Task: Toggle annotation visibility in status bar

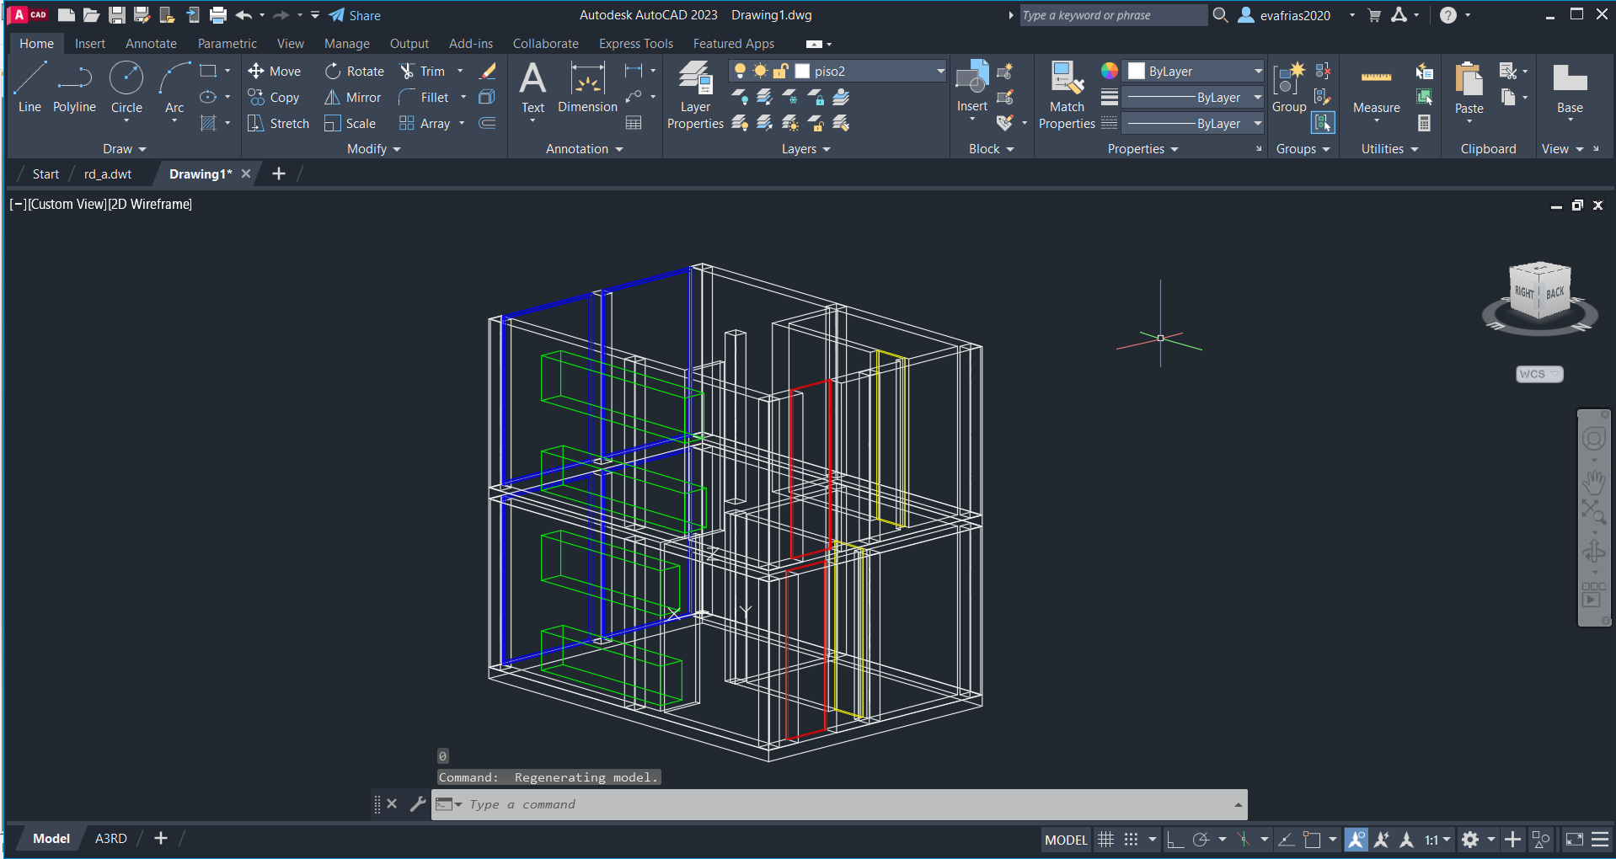Action: click(1356, 840)
